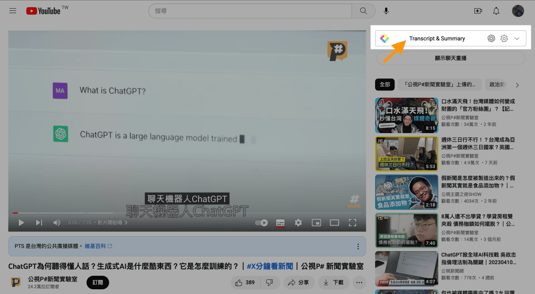Select the 全部 filter chip
The height and width of the screenshot is (294, 535).
(x=385, y=85)
